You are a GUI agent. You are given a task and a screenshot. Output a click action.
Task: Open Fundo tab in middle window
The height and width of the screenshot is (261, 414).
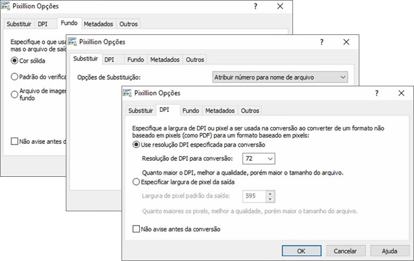[135, 59]
